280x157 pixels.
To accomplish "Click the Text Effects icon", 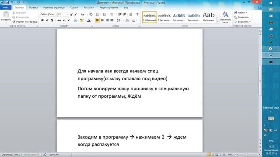I will [75, 20].
